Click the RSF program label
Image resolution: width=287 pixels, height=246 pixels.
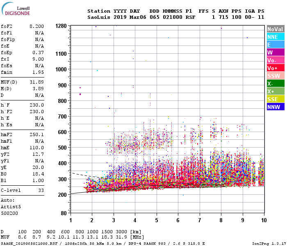[x=190, y=17]
